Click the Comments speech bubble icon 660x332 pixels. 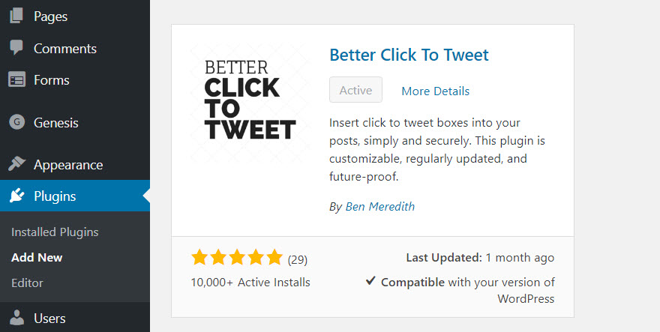point(16,48)
